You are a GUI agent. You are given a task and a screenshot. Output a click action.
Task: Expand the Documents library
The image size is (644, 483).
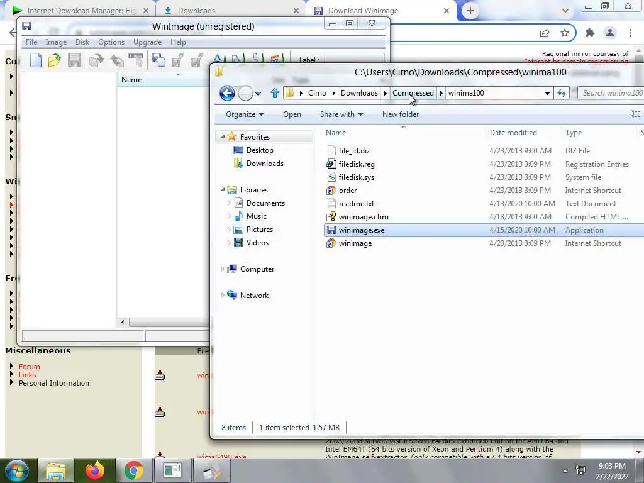229,203
